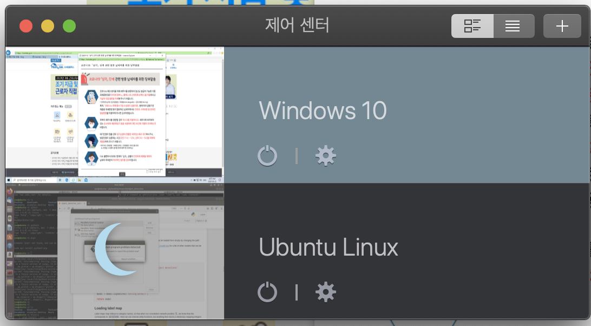Open Ubuntu Linux configuration gear
The height and width of the screenshot is (326, 591).
pos(326,292)
